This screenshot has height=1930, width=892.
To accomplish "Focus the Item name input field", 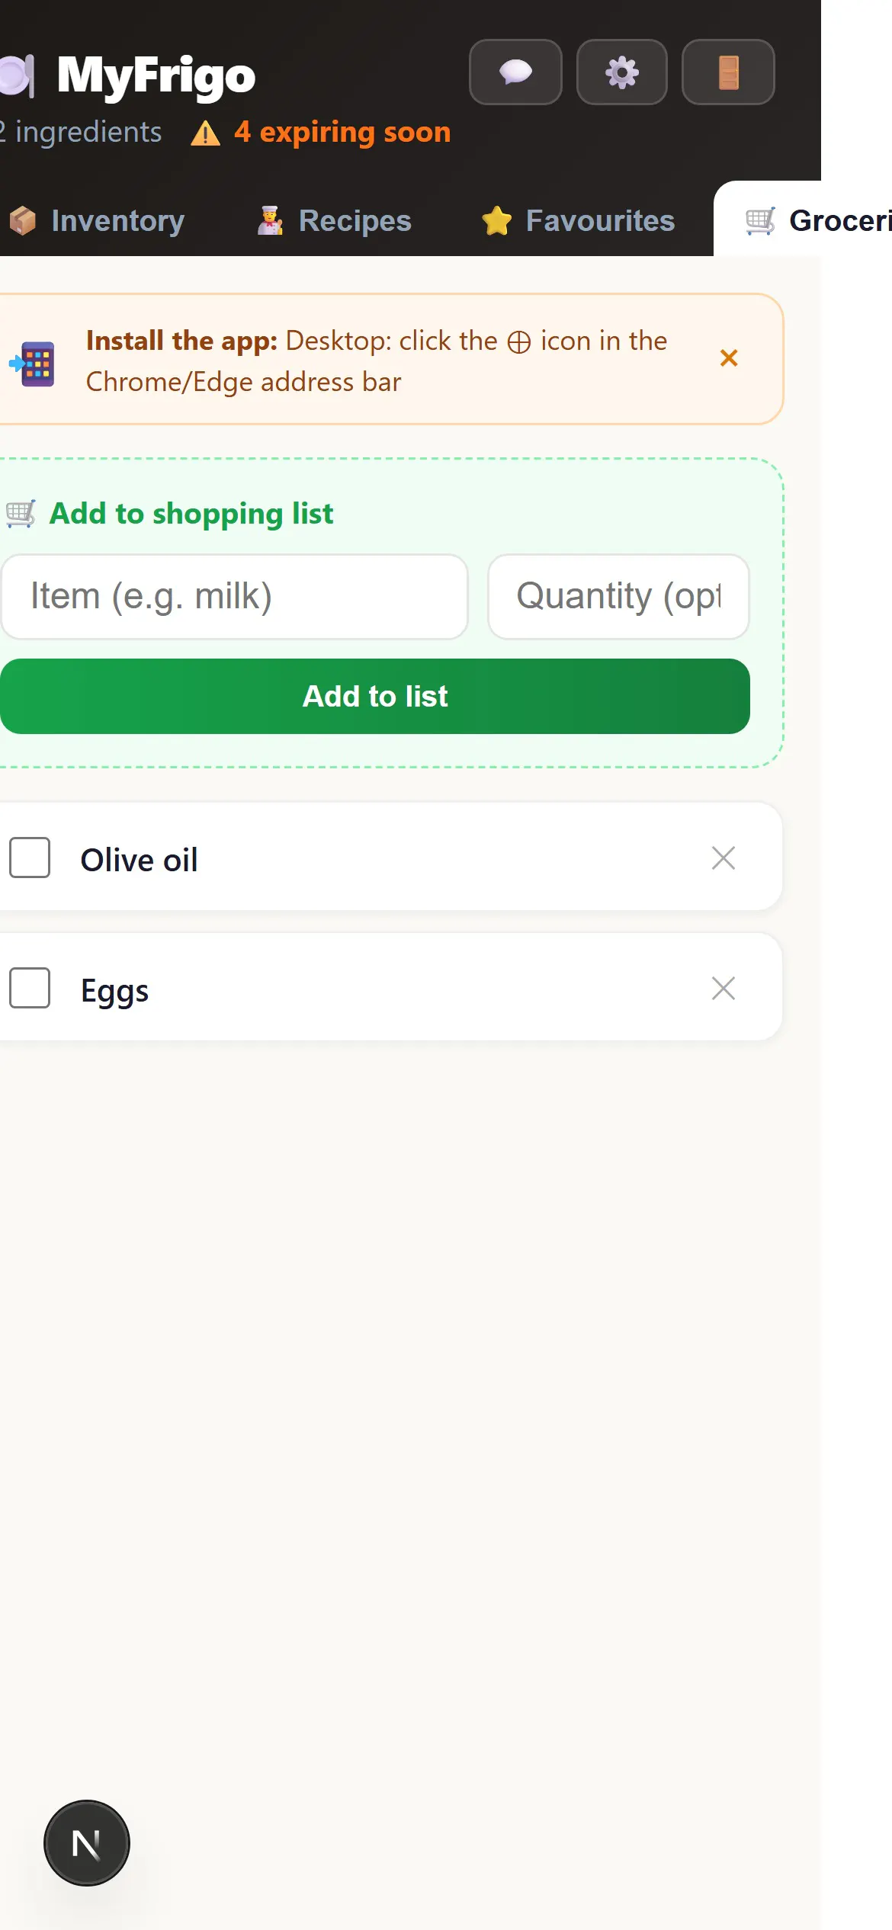I will point(234,597).
